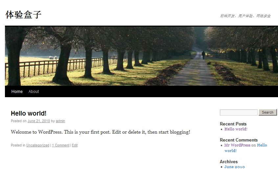Click the June 21, 2010 post date link
278x176 pixels.
pos(39,121)
